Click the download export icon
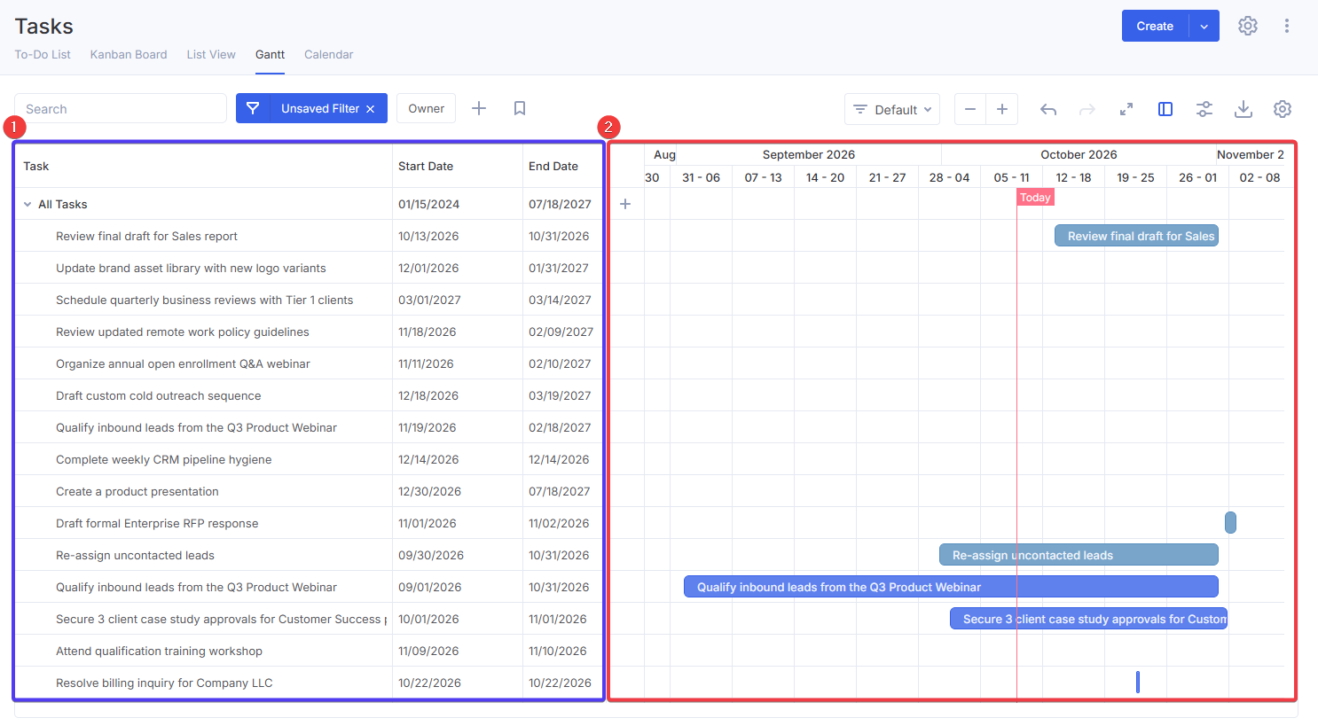1318x726 pixels. [1243, 109]
